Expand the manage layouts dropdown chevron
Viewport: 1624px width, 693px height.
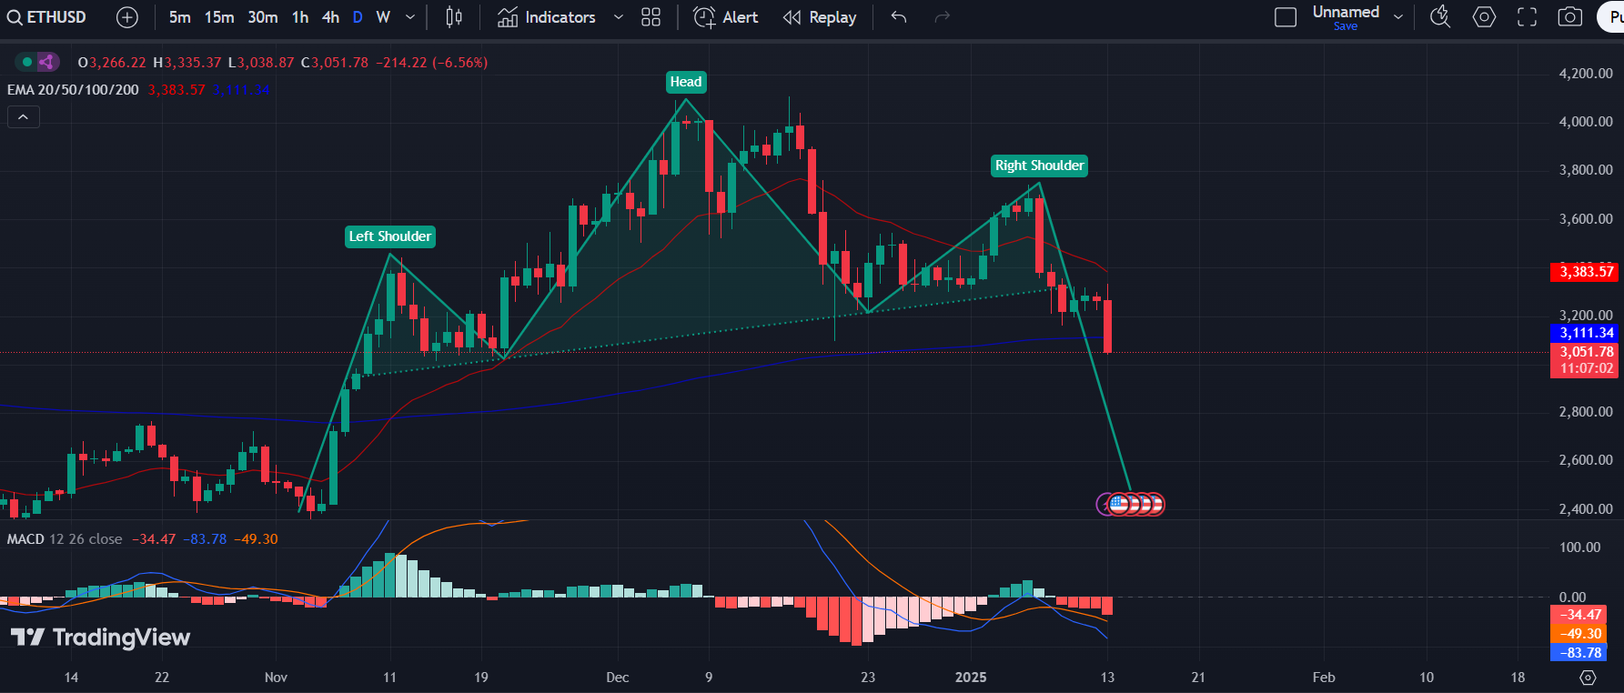1398,17
